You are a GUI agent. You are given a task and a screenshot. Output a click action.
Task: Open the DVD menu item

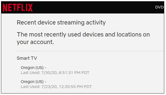(159, 7)
